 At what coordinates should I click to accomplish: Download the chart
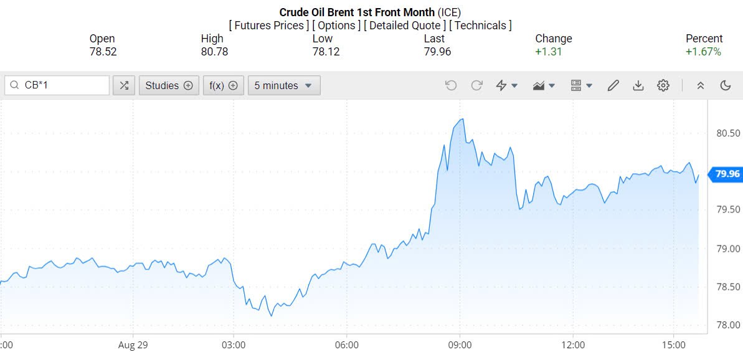(x=638, y=85)
